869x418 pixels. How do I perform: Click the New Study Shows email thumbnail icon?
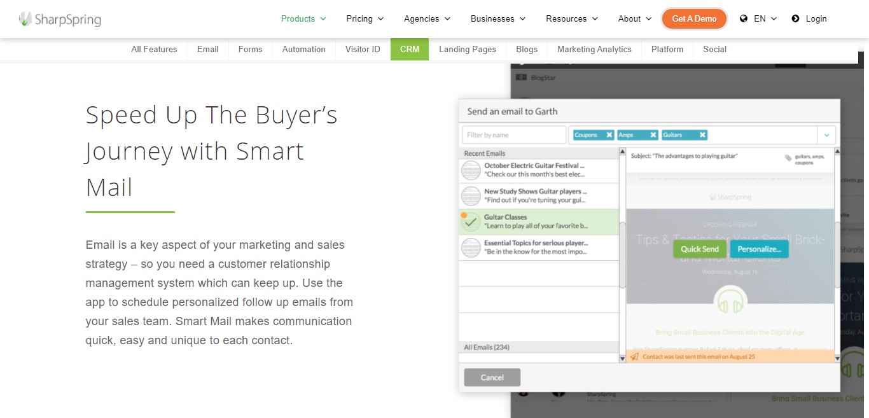[471, 196]
